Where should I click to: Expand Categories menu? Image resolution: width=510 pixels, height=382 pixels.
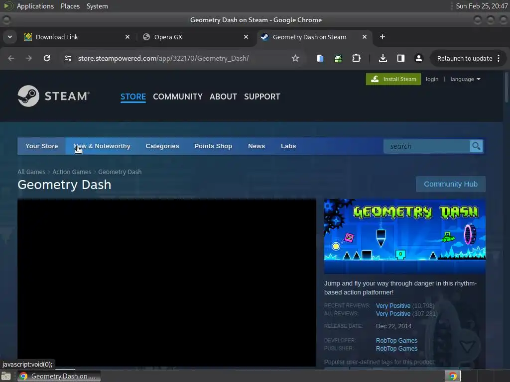click(162, 146)
